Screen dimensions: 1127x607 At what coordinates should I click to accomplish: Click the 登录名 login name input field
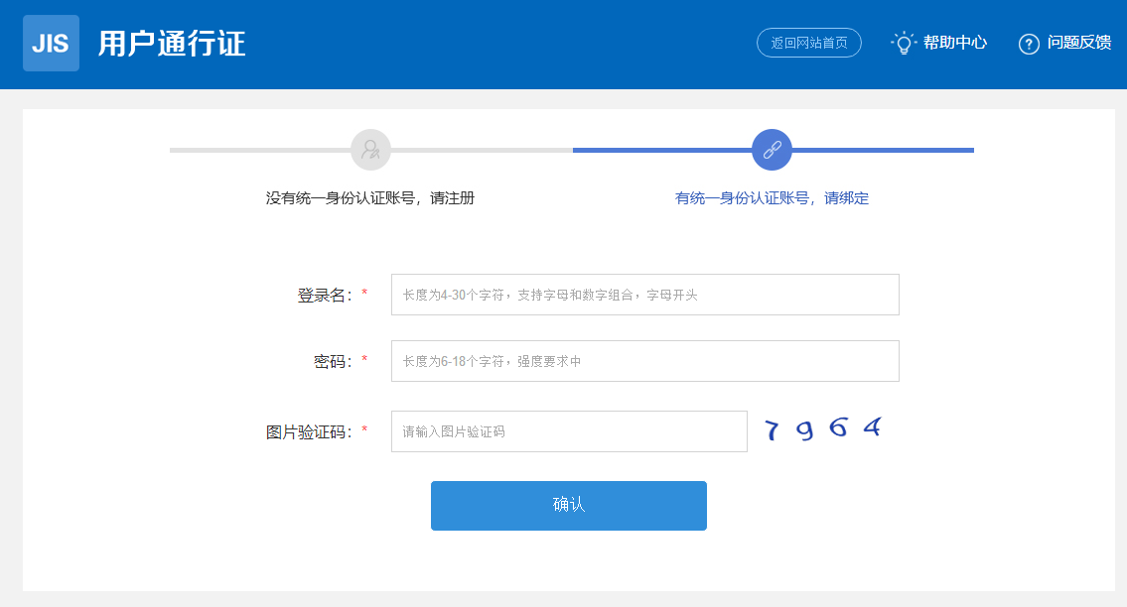tap(644, 295)
